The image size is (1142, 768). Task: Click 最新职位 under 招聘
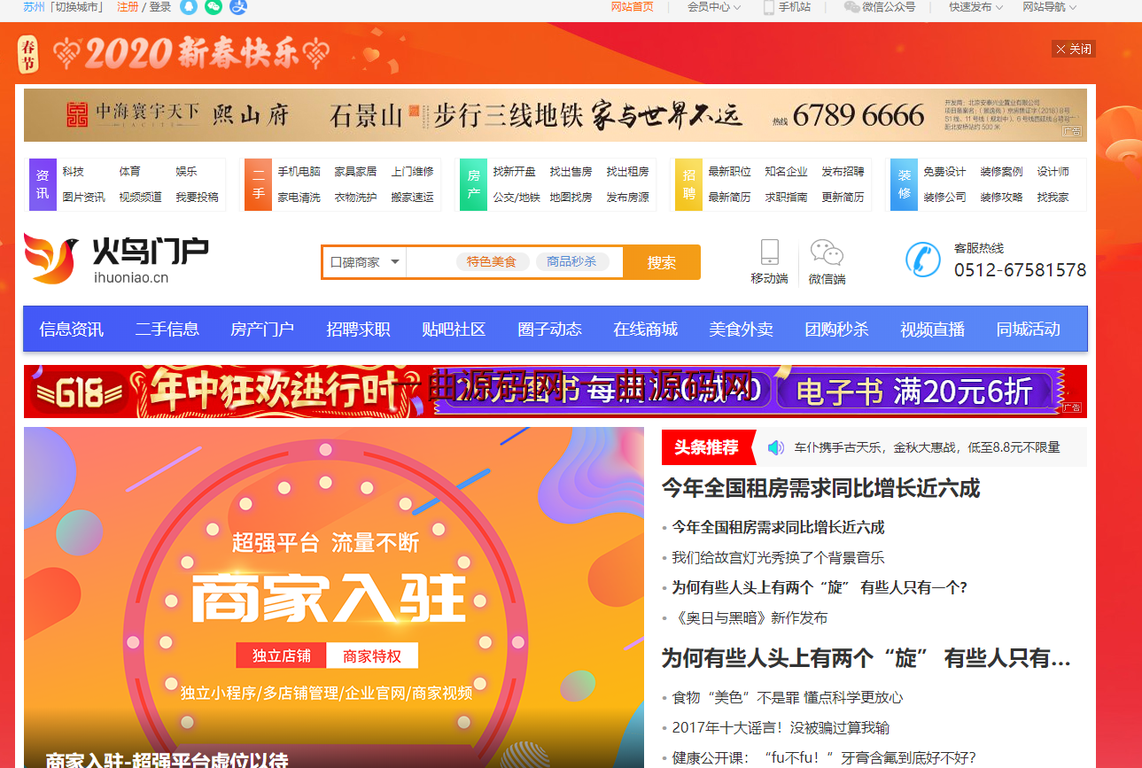730,172
